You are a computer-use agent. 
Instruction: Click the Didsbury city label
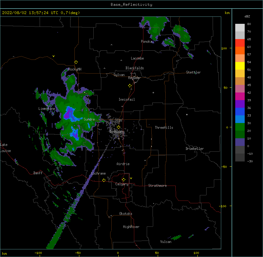(x=117, y=132)
